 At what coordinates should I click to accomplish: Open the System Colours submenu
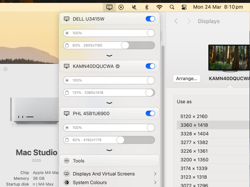click(109, 182)
